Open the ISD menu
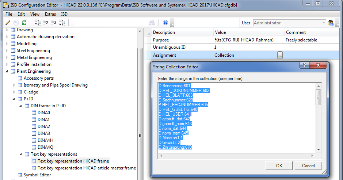 pos(64,14)
